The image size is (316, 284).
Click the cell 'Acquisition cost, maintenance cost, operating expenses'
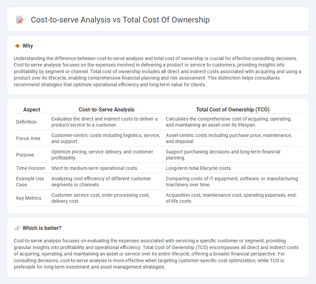[233, 198]
